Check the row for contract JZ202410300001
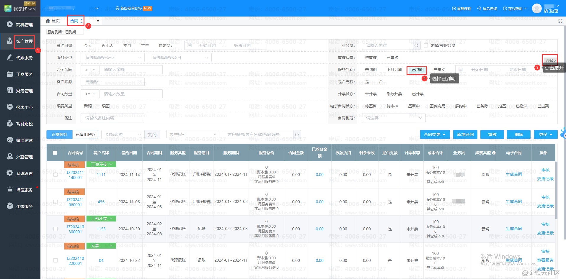The height and width of the screenshot is (279, 566). 55,229
